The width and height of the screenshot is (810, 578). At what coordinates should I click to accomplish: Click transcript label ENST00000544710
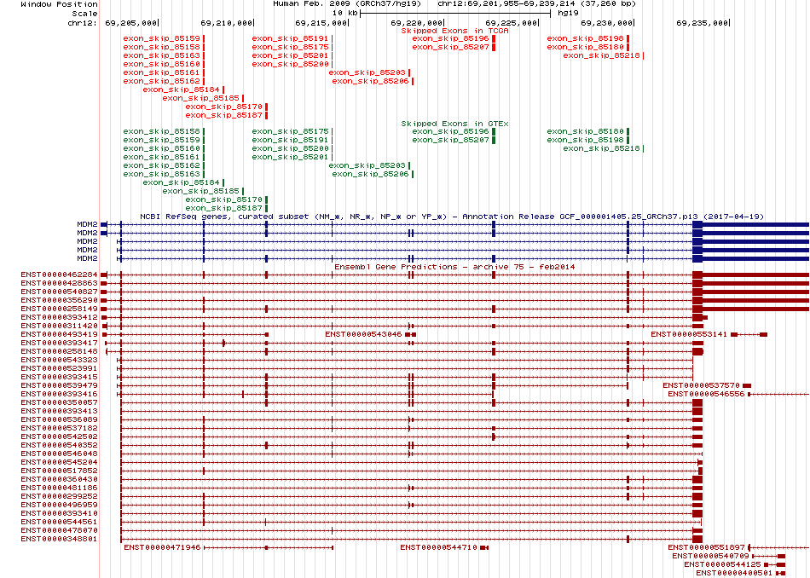[438, 547]
